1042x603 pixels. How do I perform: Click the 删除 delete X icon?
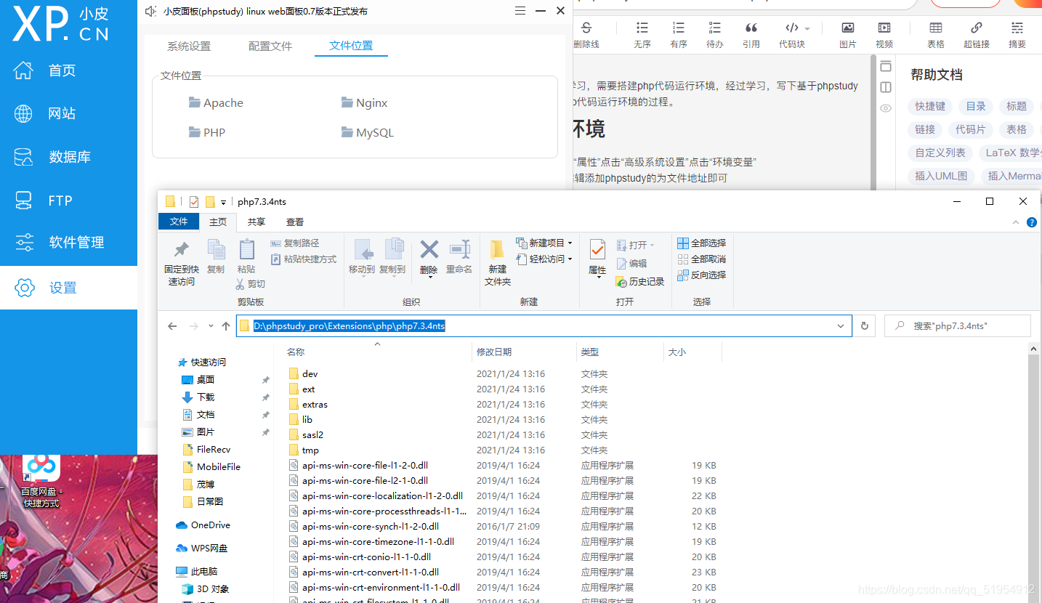point(429,250)
